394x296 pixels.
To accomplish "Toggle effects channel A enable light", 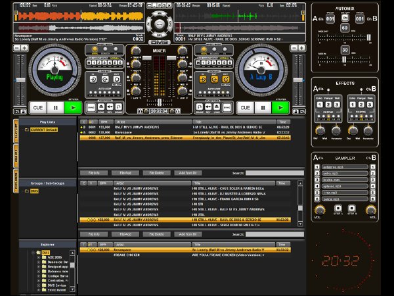I will (x=328, y=89).
